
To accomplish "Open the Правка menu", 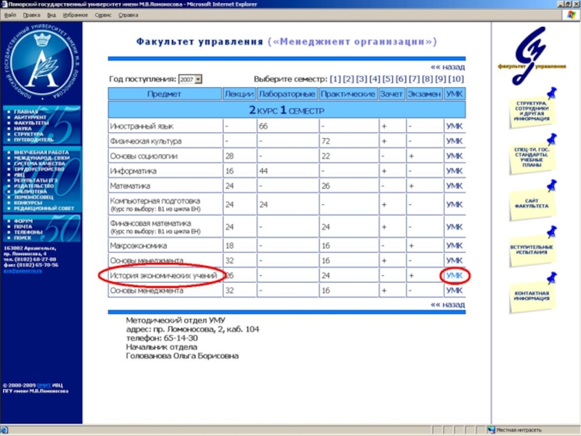I will coord(31,15).
